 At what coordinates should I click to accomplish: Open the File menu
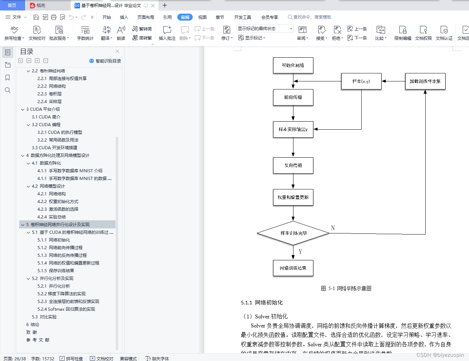pos(16,17)
